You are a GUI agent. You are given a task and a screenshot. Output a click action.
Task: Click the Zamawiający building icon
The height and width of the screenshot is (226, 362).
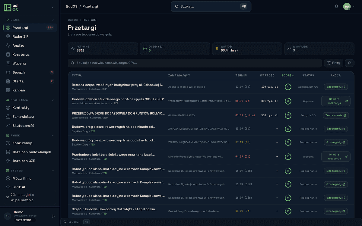[x=8, y=117]
